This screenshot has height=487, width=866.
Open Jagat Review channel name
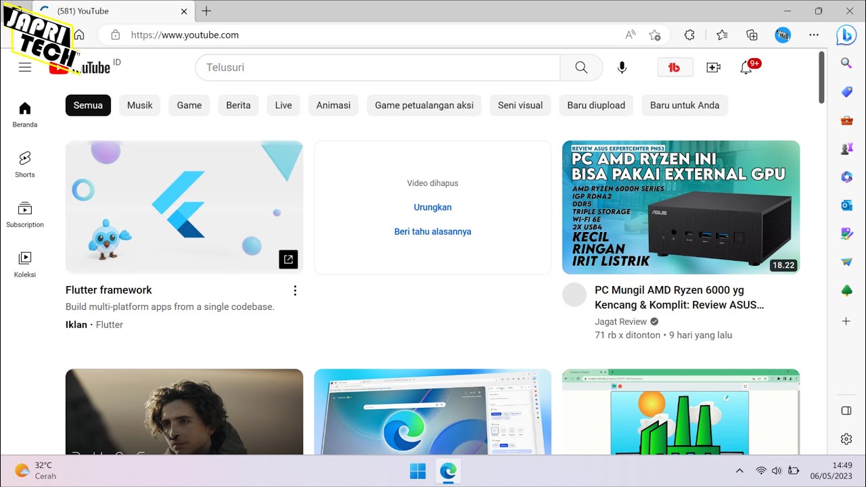pos(621,322)
